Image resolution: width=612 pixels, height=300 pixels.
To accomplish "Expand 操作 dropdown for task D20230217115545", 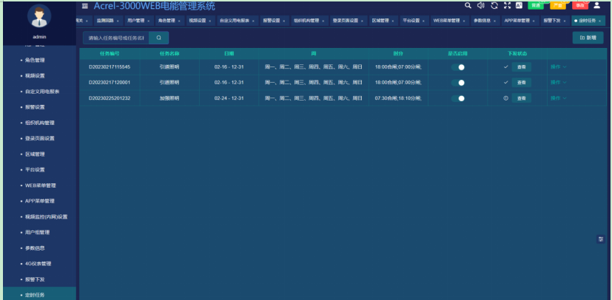I will click(x=558, y=67).
